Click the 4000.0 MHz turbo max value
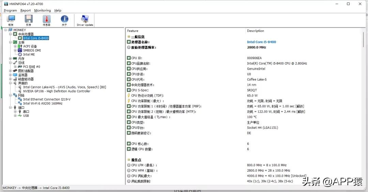 pos(276,176)
